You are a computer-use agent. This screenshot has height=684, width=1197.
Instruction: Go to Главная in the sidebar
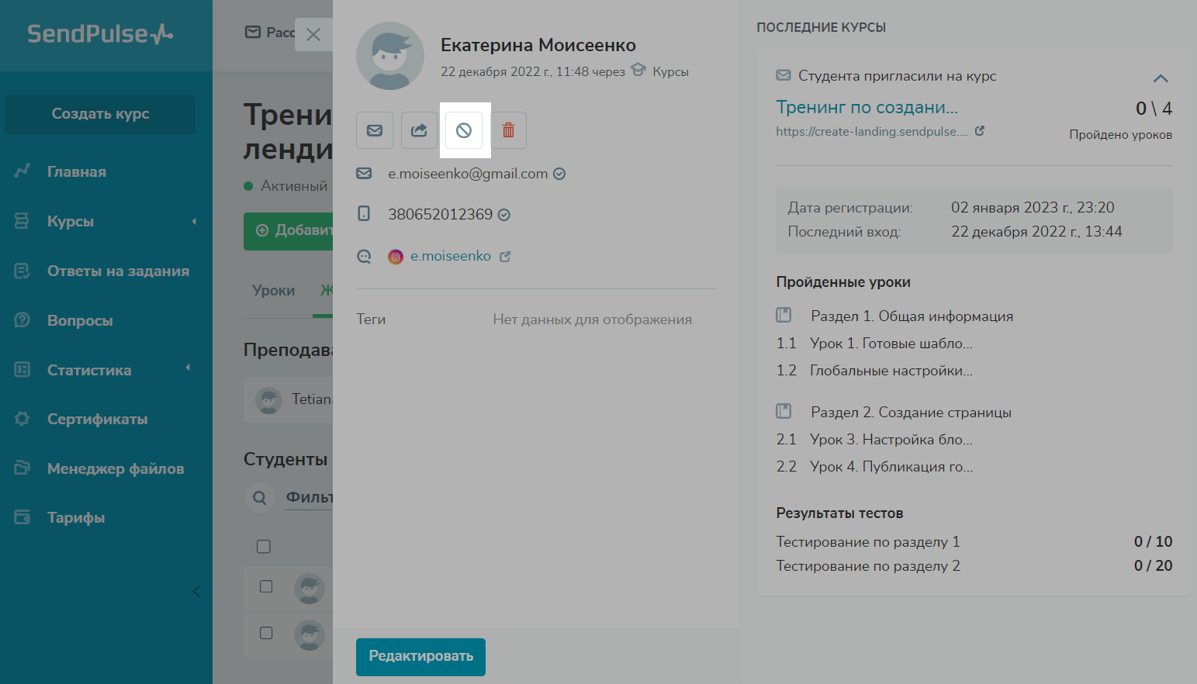click(77, 171)
